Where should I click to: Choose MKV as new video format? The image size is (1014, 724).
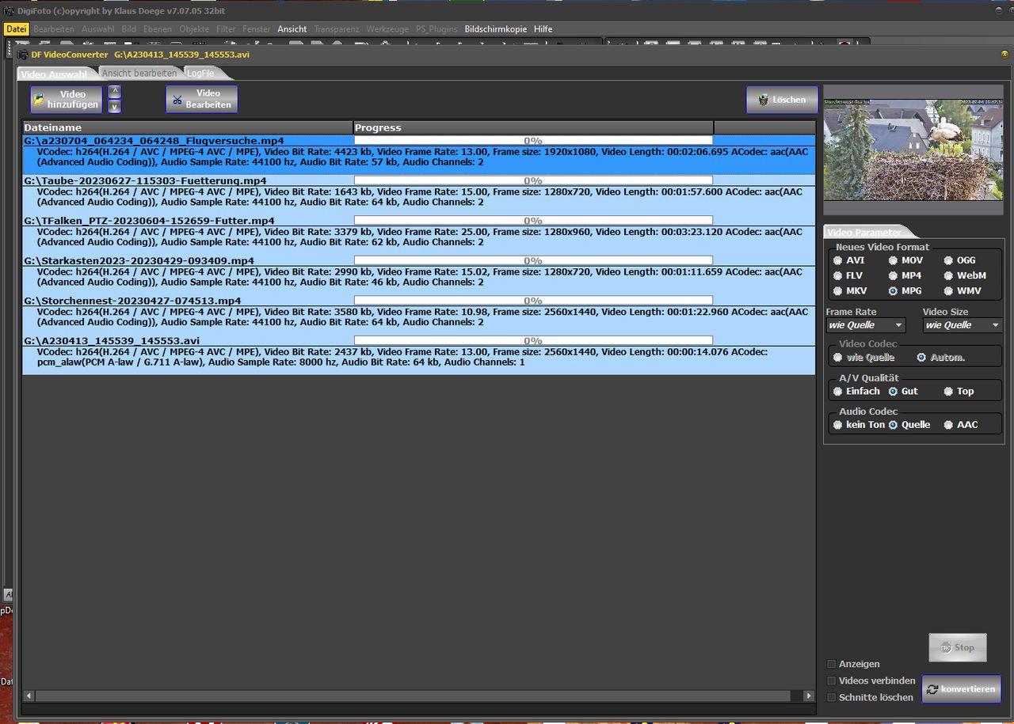(838, 291)
